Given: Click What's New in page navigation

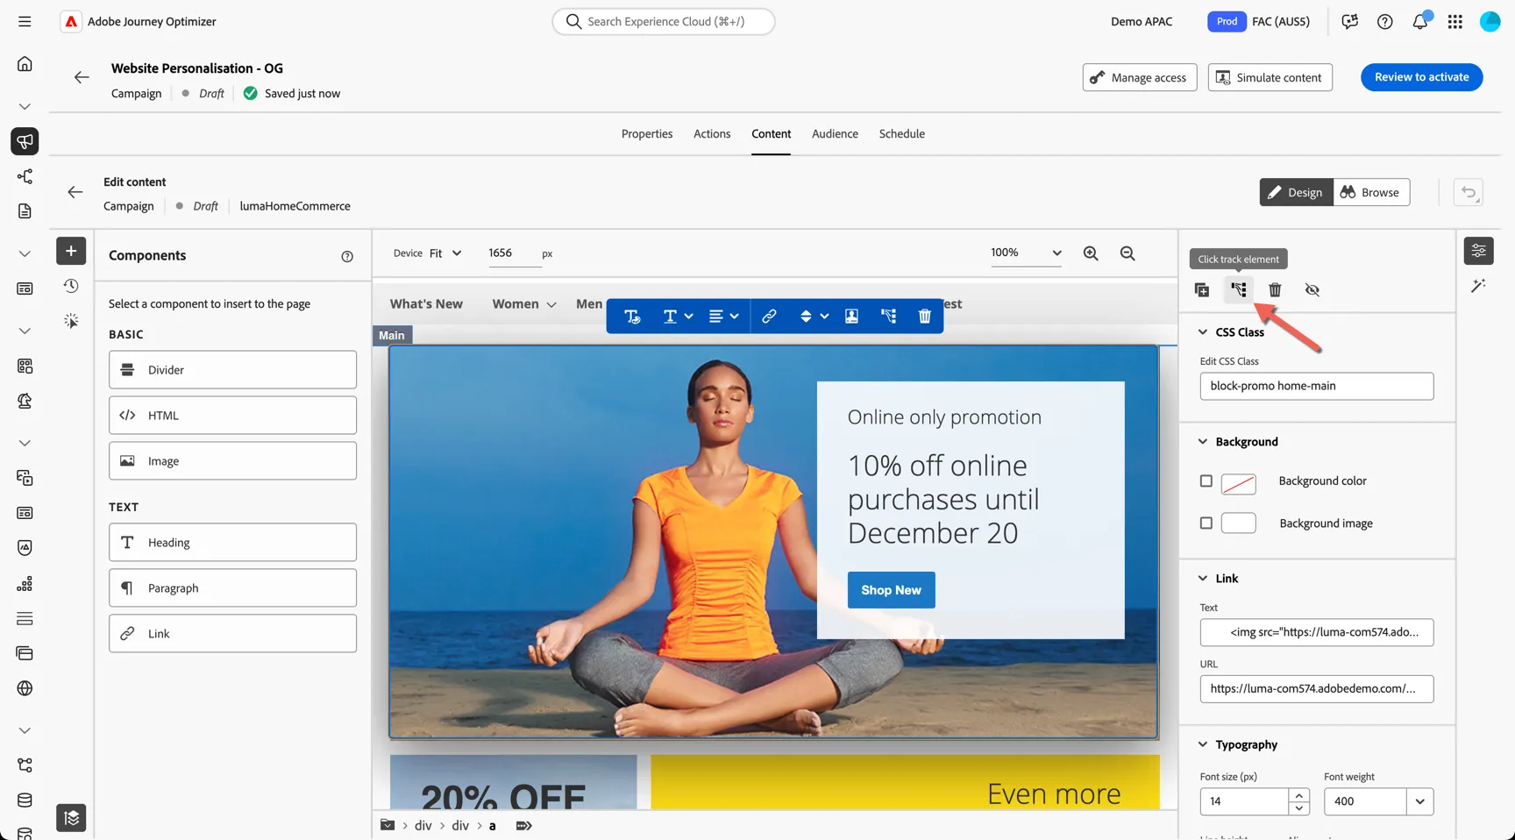Looking at the screenshot, I should coord(426,304).
